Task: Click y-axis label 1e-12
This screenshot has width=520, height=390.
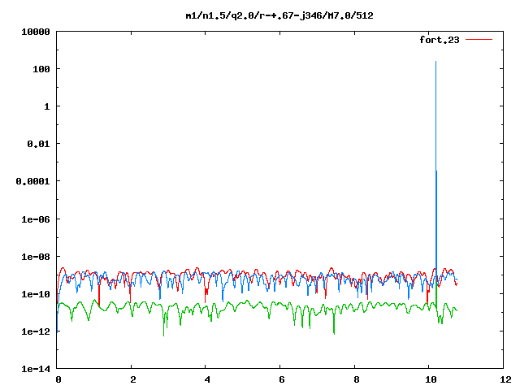Action: click(x=36, y=331)
